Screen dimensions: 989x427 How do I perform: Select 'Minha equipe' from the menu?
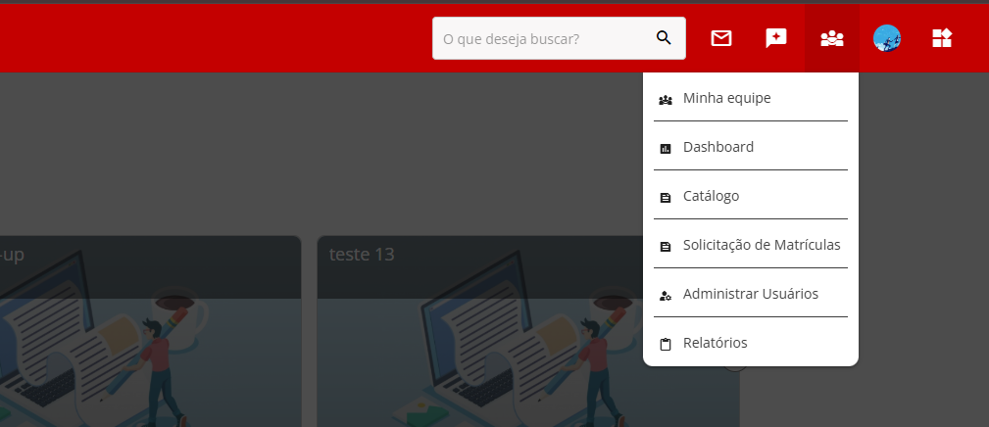point(726,98)
